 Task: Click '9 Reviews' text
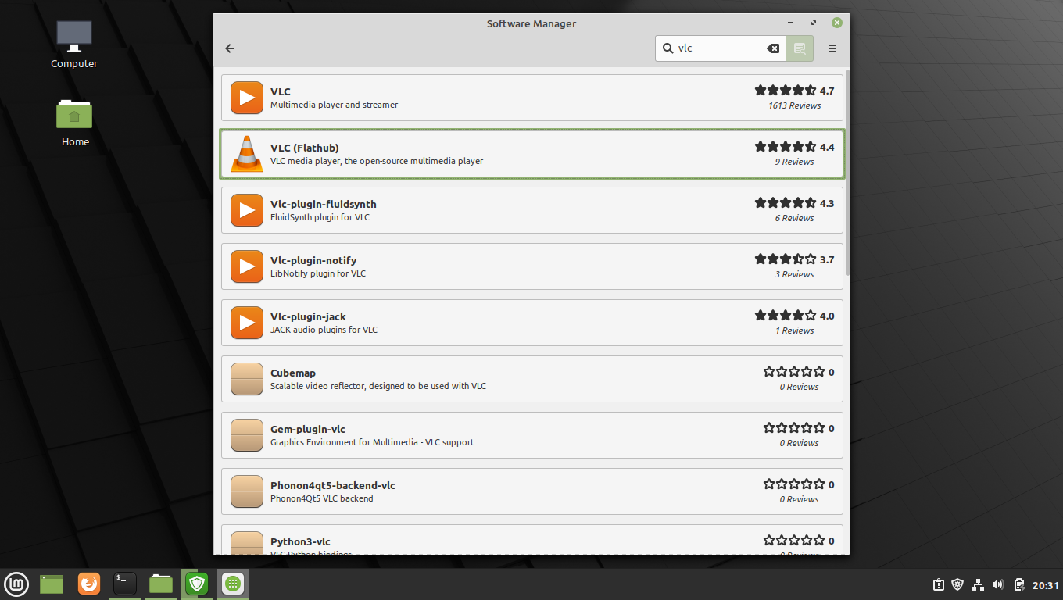click(795, 162)
